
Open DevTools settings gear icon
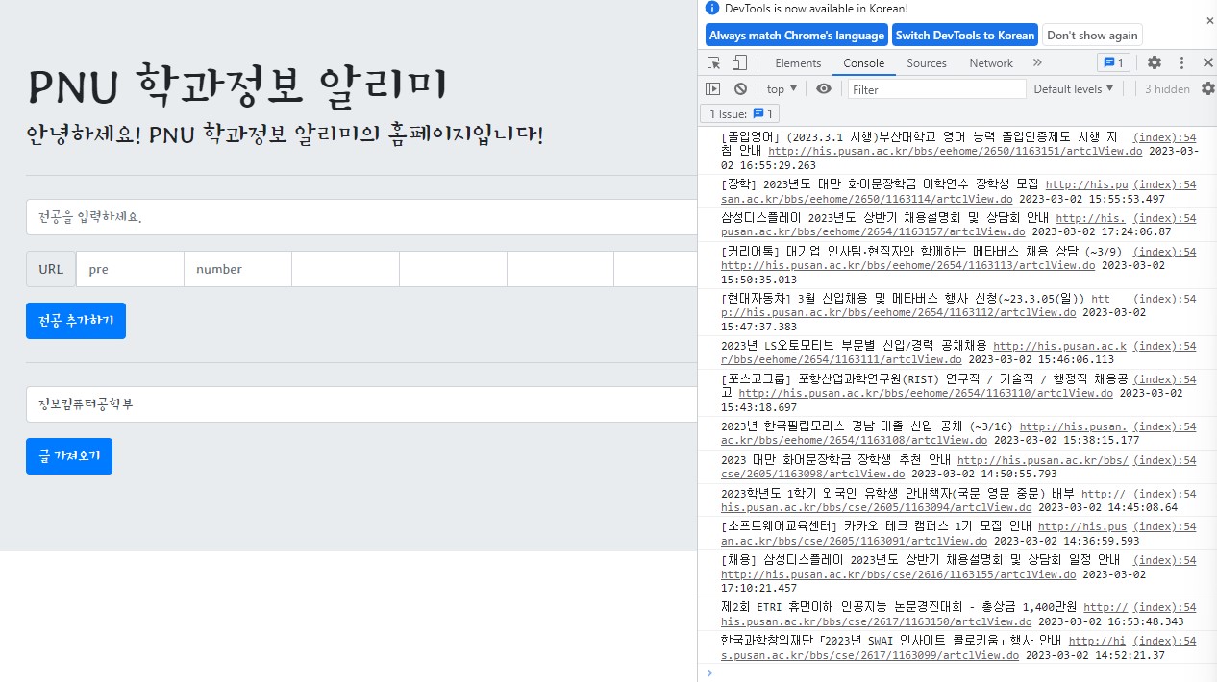1154,63
